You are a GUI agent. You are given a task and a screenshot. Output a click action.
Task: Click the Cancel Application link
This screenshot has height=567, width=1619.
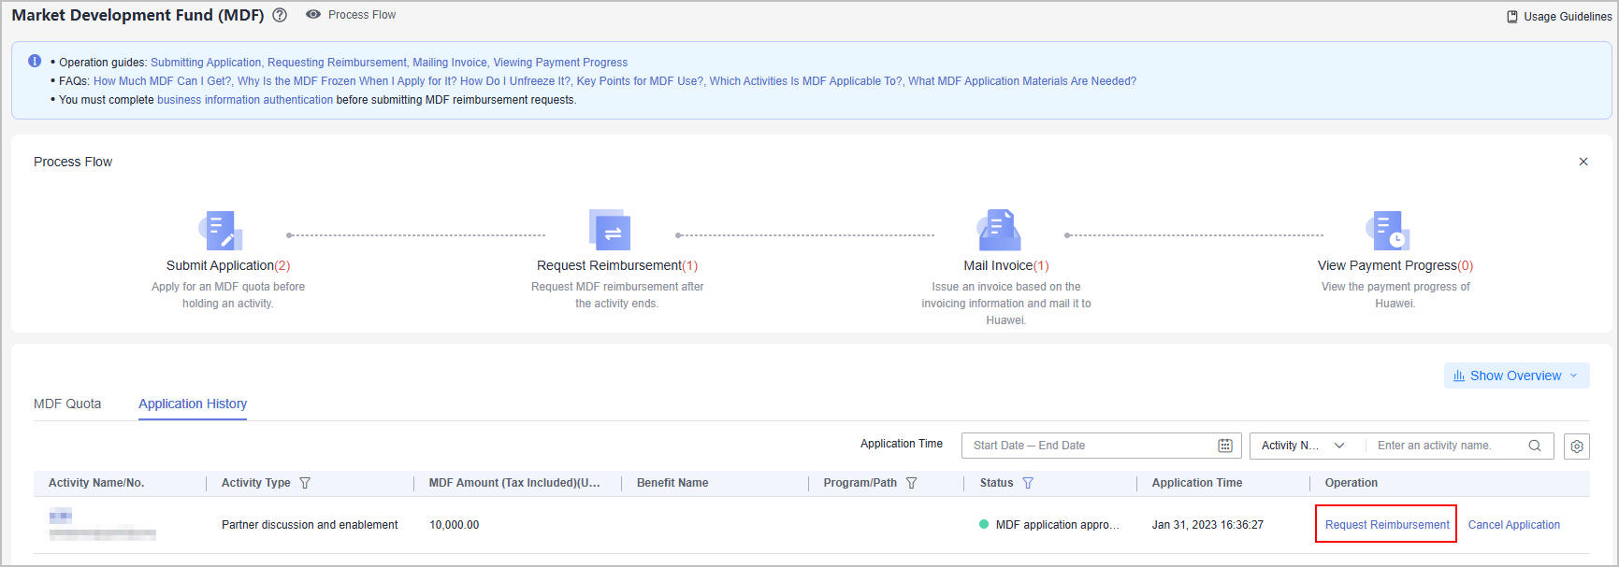click(x=1513, y=525)
